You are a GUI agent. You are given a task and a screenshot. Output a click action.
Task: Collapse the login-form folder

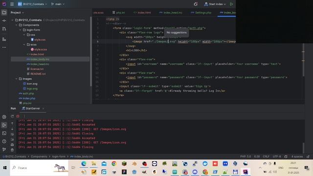point(21,30)
